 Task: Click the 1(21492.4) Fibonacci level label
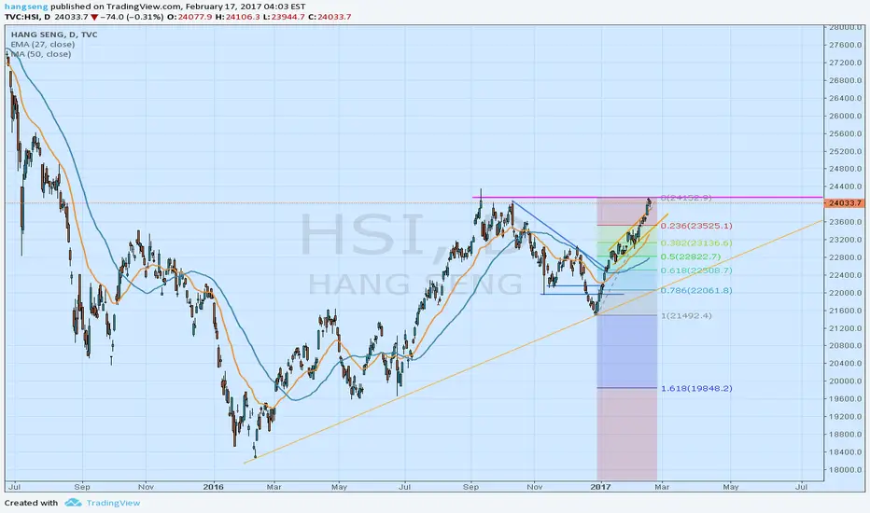point(686,315)
